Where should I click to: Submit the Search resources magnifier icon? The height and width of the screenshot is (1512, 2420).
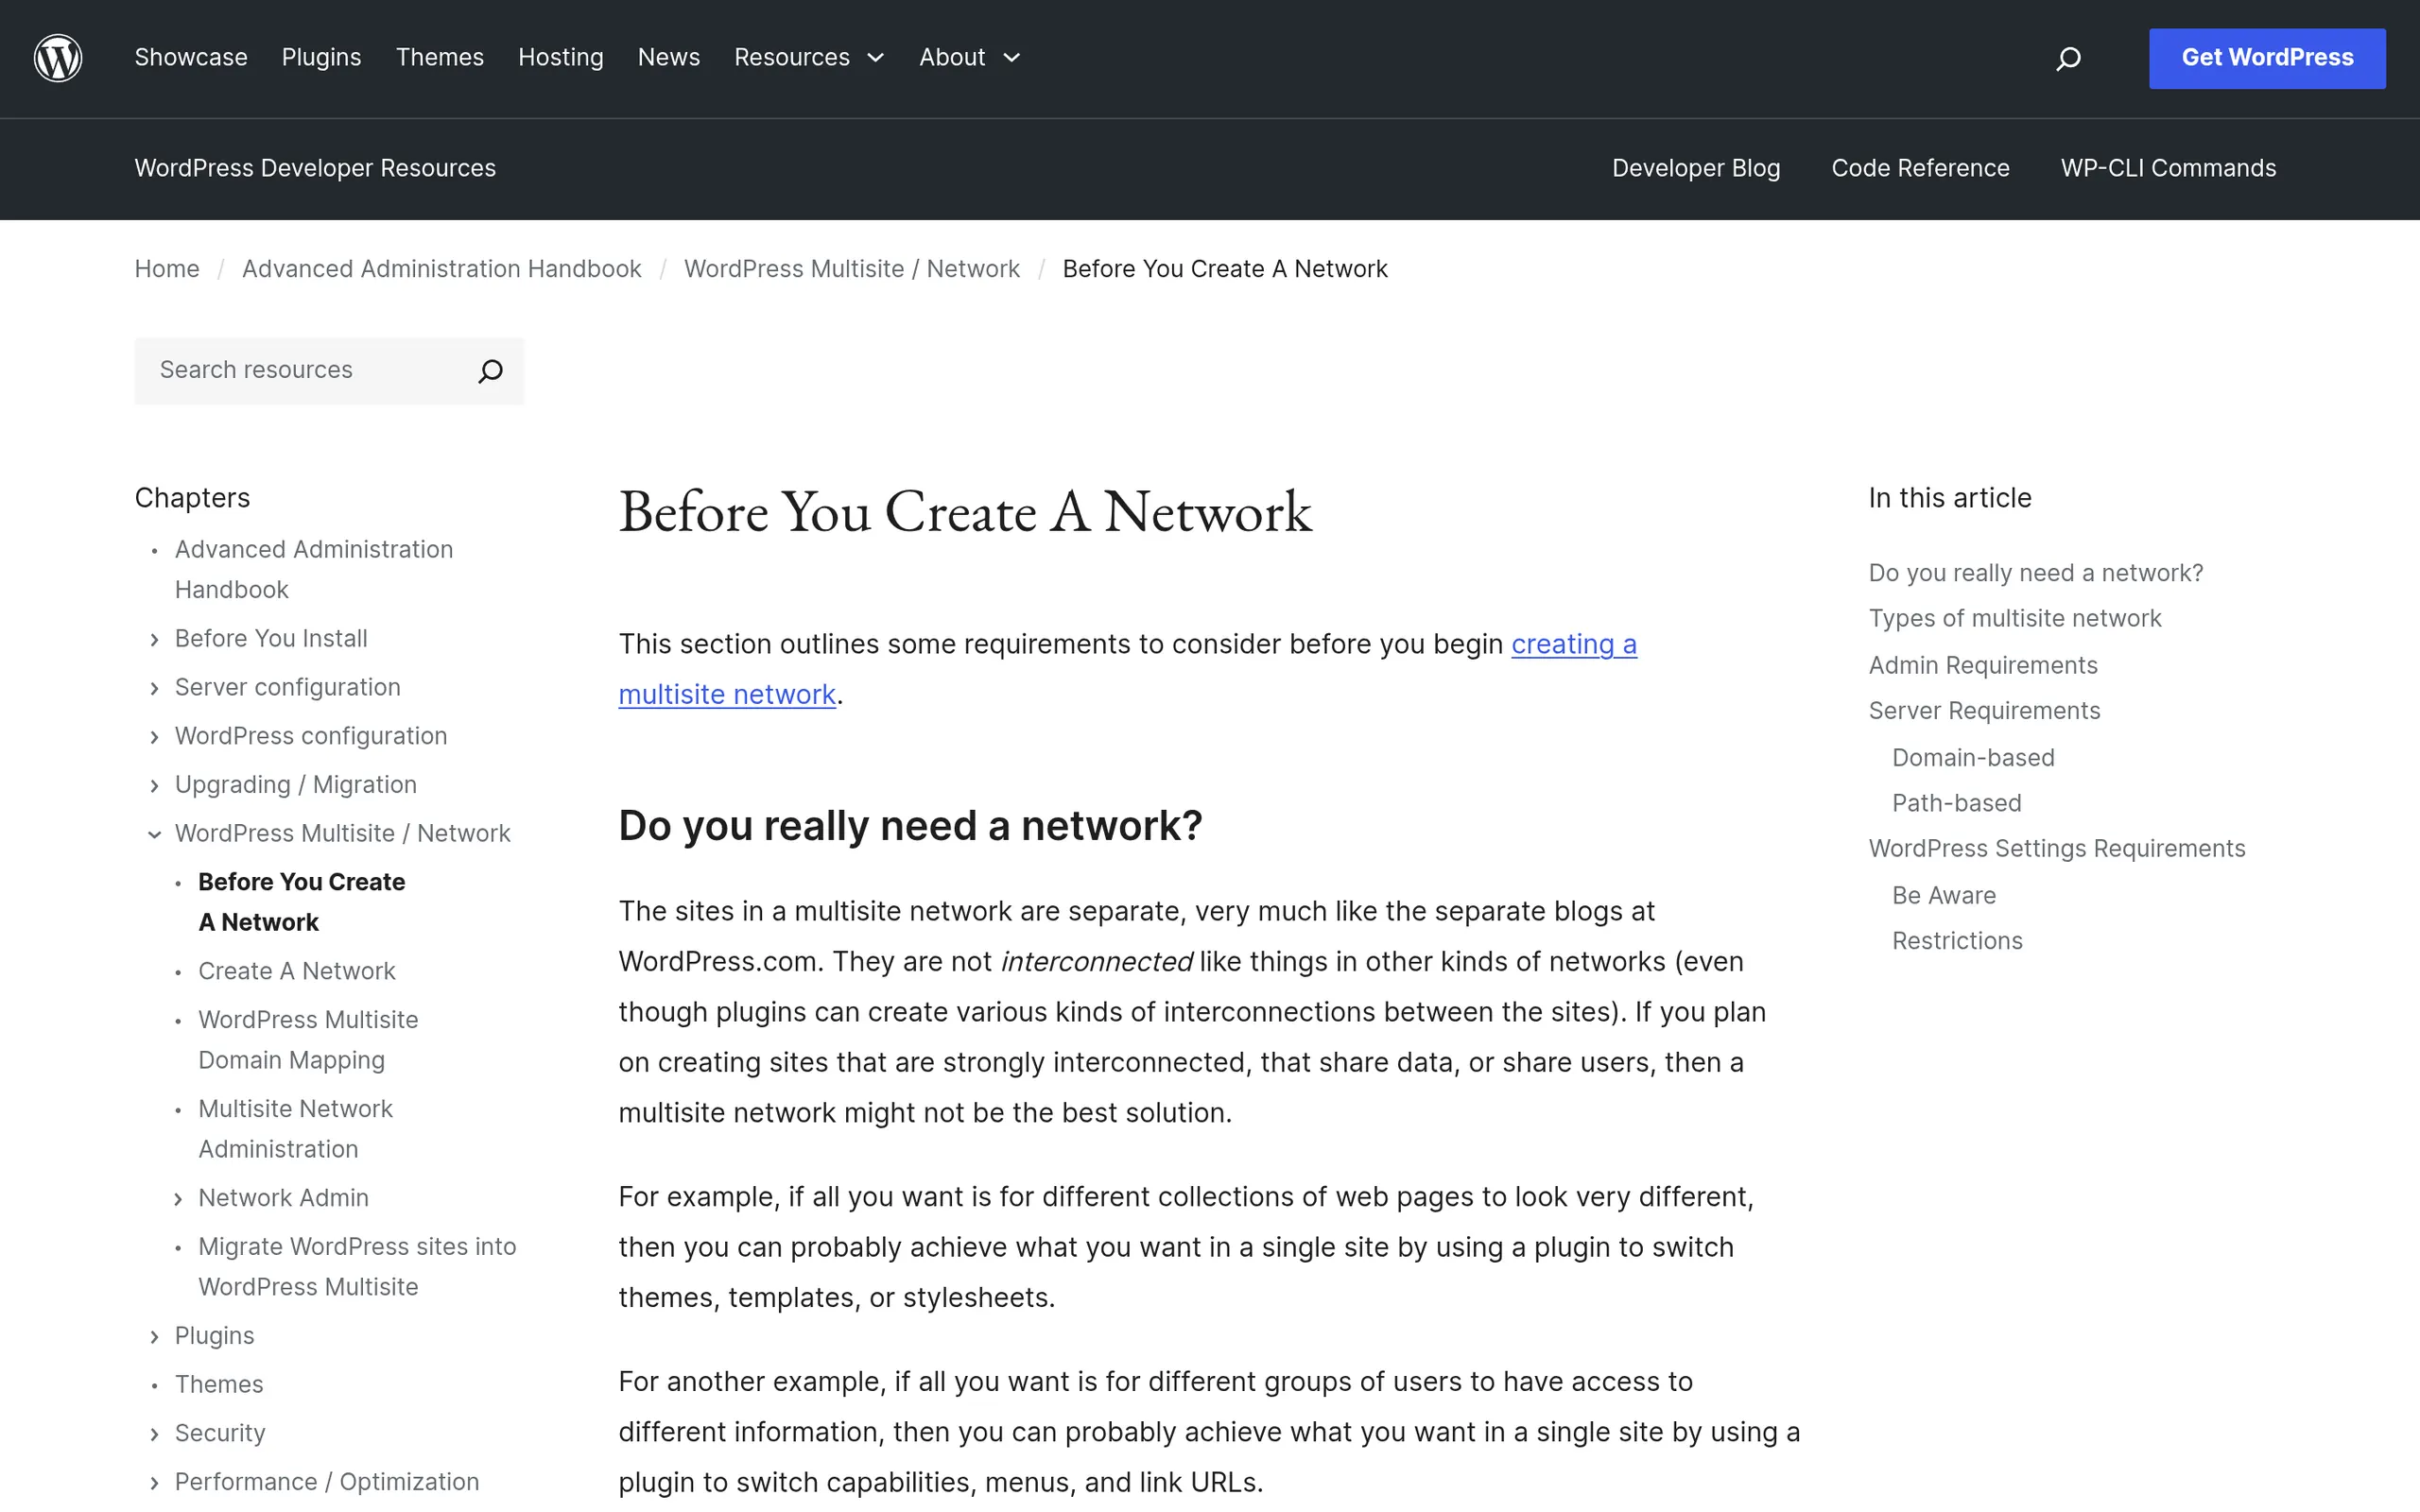pos(490,371)
